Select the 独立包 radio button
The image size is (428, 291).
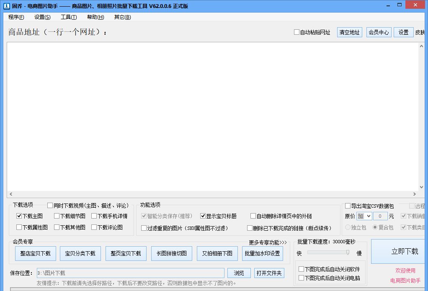(x=348, y=227)
